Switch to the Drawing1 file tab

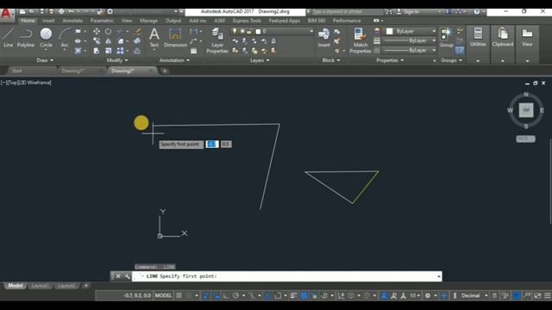coord(72,71)
